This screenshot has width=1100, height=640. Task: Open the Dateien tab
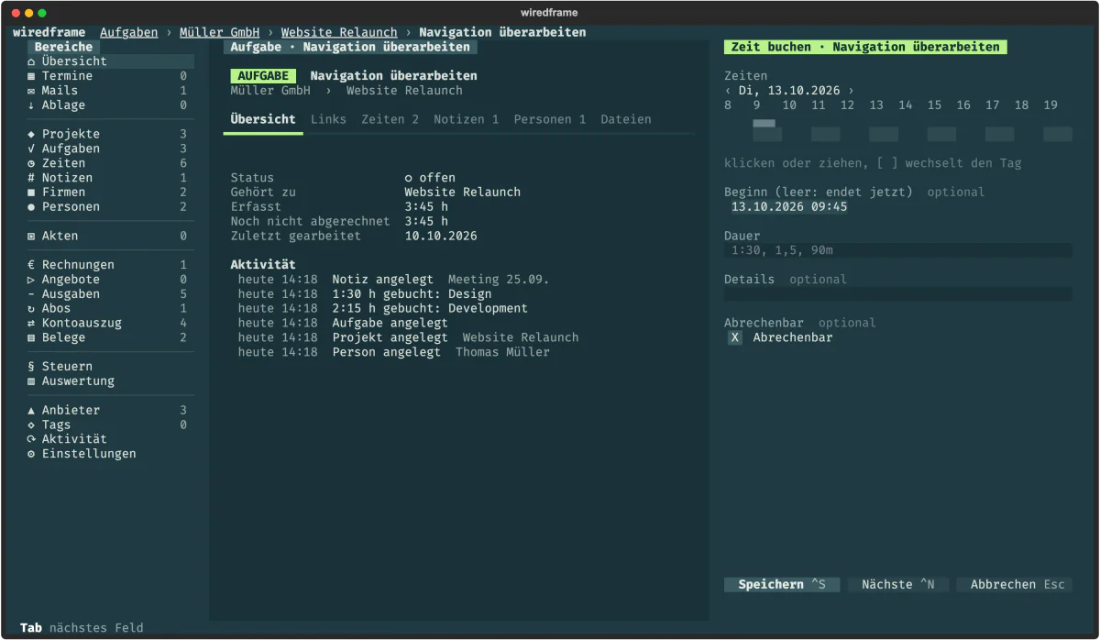pos(626,119)
